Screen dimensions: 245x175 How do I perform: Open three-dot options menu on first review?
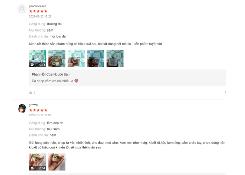[x=225, y=93]
